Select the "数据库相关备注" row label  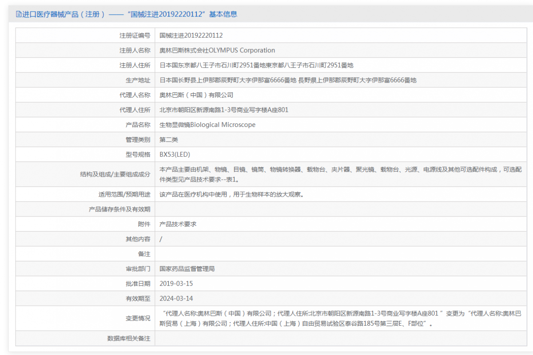(x=129, y=339)
